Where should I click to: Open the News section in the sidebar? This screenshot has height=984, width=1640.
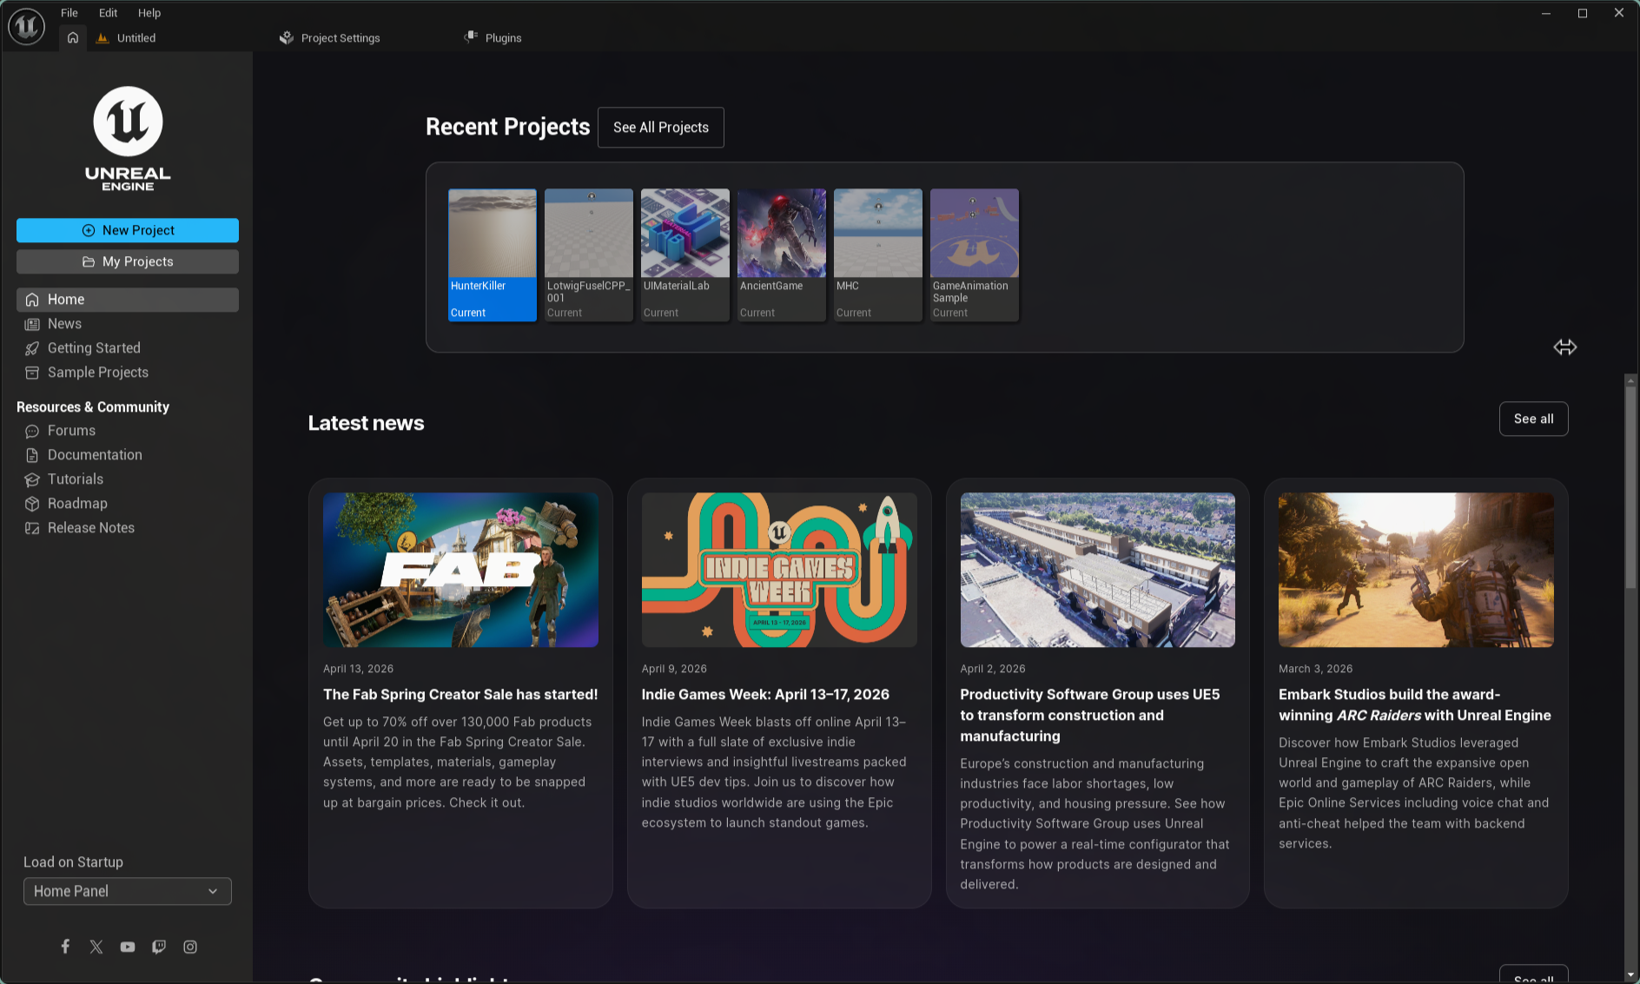[x=64, y=323]
